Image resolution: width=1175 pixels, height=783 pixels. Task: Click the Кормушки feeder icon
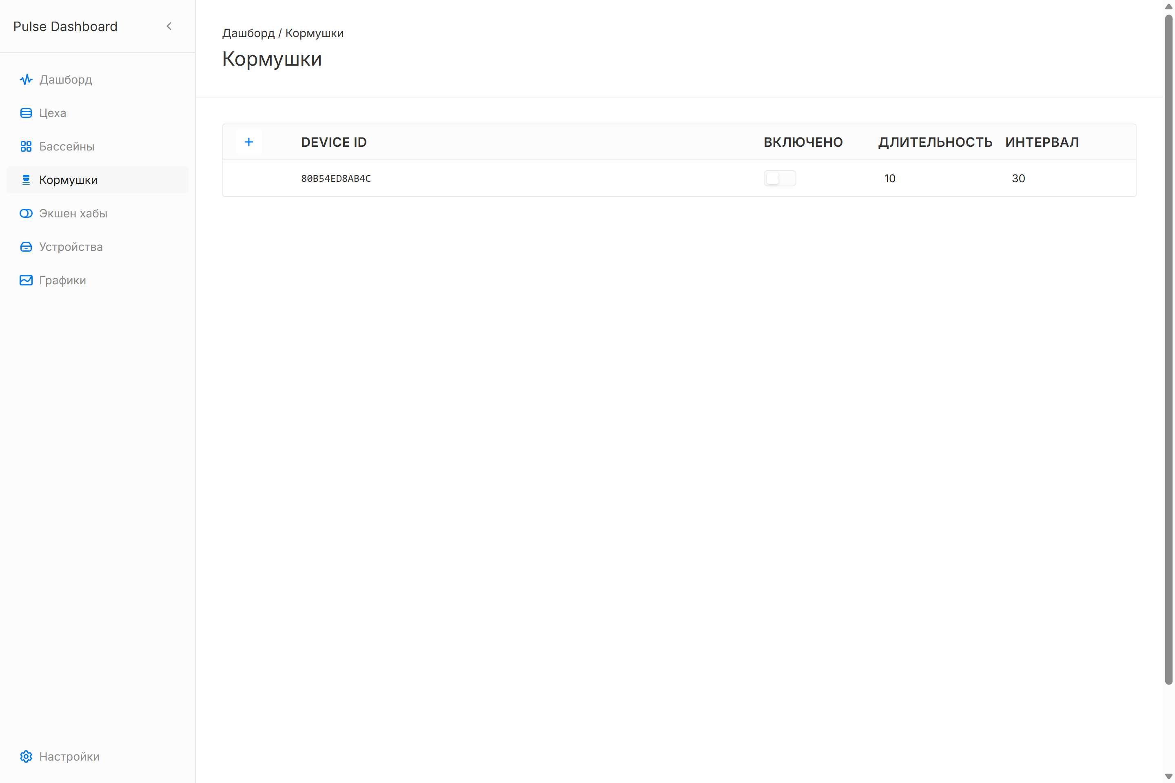coord(26,180)
